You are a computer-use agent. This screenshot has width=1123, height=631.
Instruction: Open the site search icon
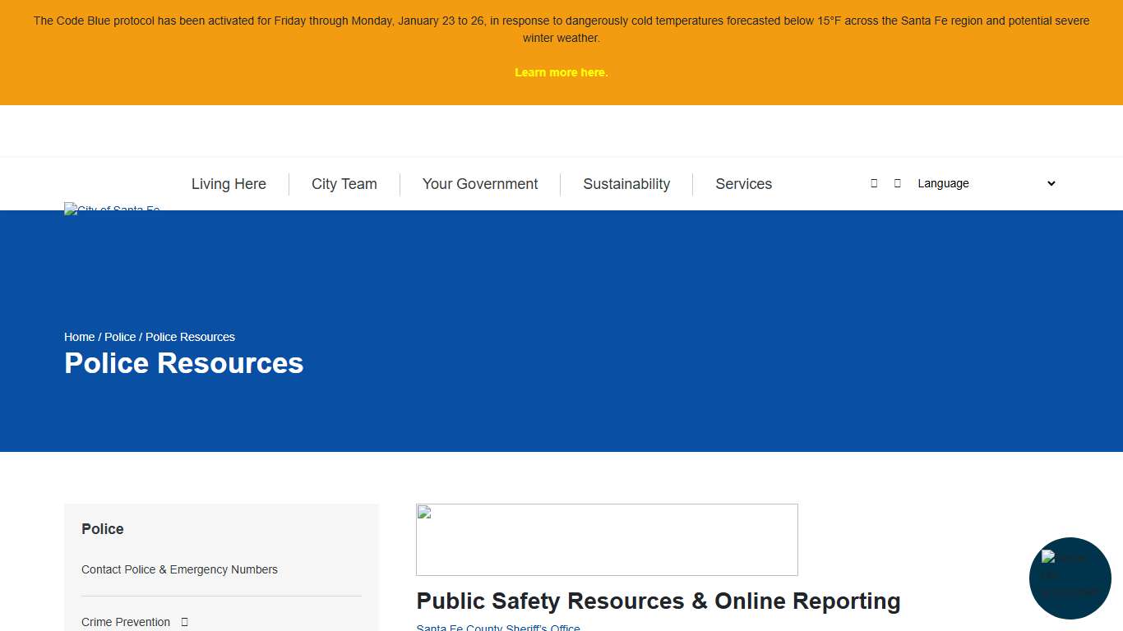point(874,183)
